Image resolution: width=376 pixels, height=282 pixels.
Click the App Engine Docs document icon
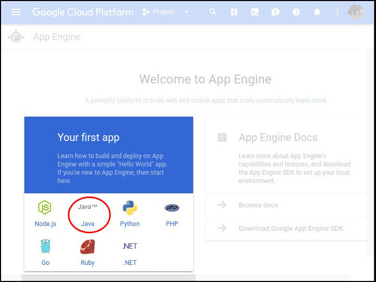[x=222, y=137]
